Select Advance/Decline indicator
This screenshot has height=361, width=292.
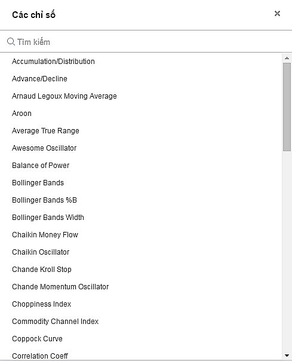(x=141, y=79)
